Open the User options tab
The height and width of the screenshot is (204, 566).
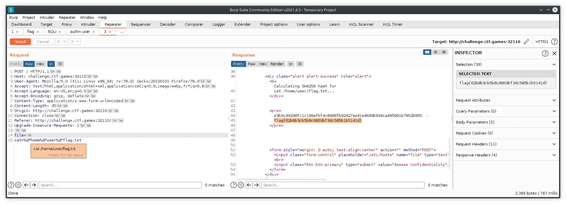[x=308, y=25]
